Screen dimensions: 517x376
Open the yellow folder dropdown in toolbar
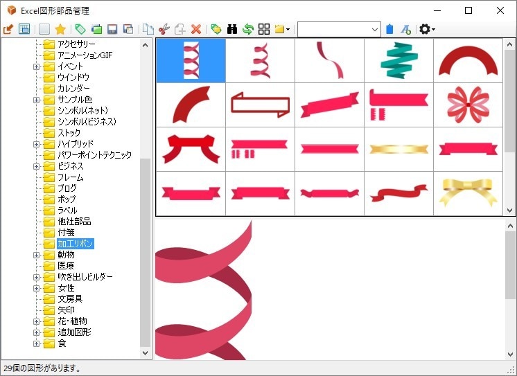pos(282,29)
